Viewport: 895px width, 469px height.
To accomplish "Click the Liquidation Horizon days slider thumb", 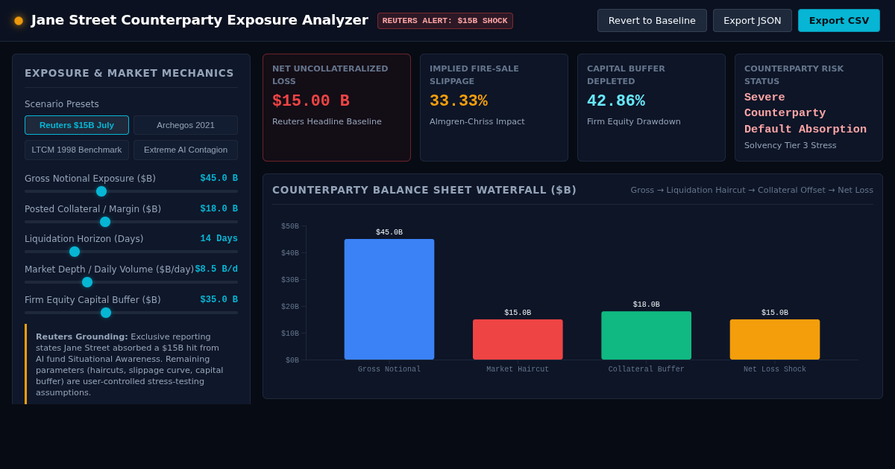I will pos(75,252).
